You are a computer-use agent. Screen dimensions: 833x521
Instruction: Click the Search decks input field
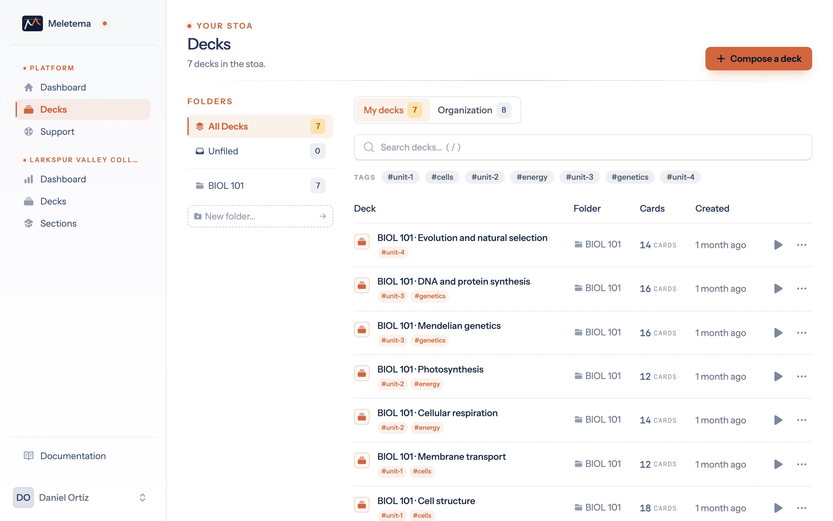[x=583, y=147]
